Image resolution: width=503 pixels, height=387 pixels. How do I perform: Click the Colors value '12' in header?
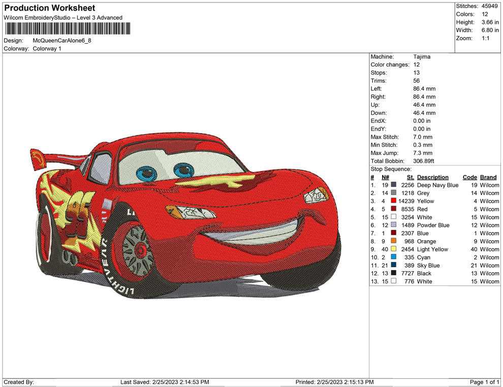click(485, 14)
